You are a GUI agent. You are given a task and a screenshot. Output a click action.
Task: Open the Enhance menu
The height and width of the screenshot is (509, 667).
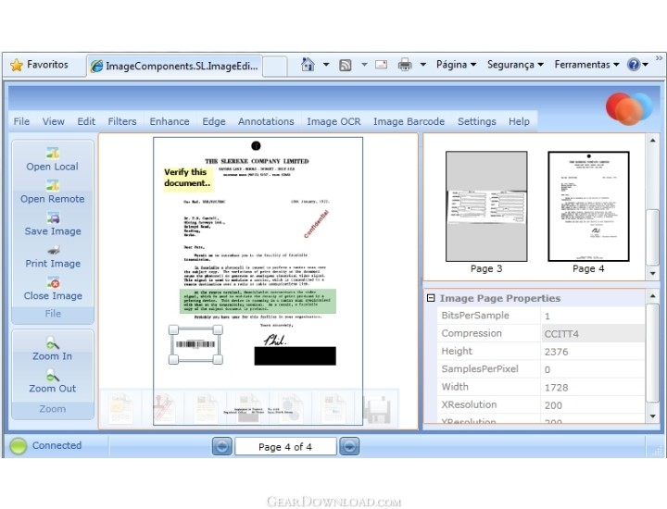tap(170, 121)
